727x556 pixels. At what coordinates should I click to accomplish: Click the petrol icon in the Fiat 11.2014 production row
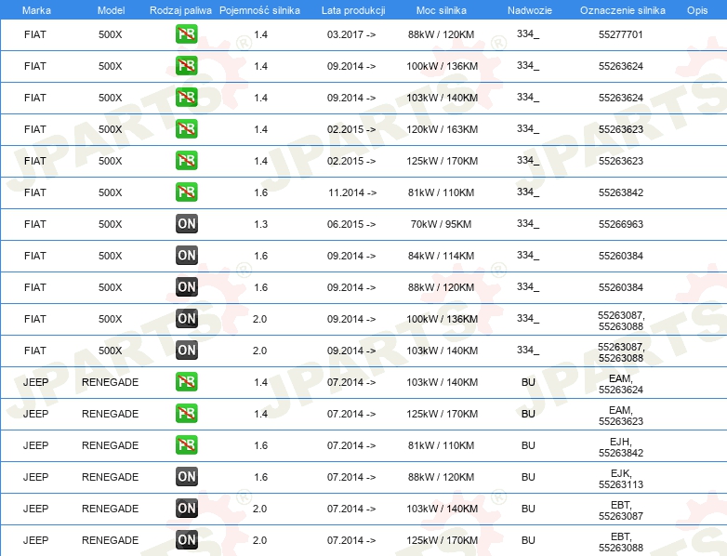(186, 192)
